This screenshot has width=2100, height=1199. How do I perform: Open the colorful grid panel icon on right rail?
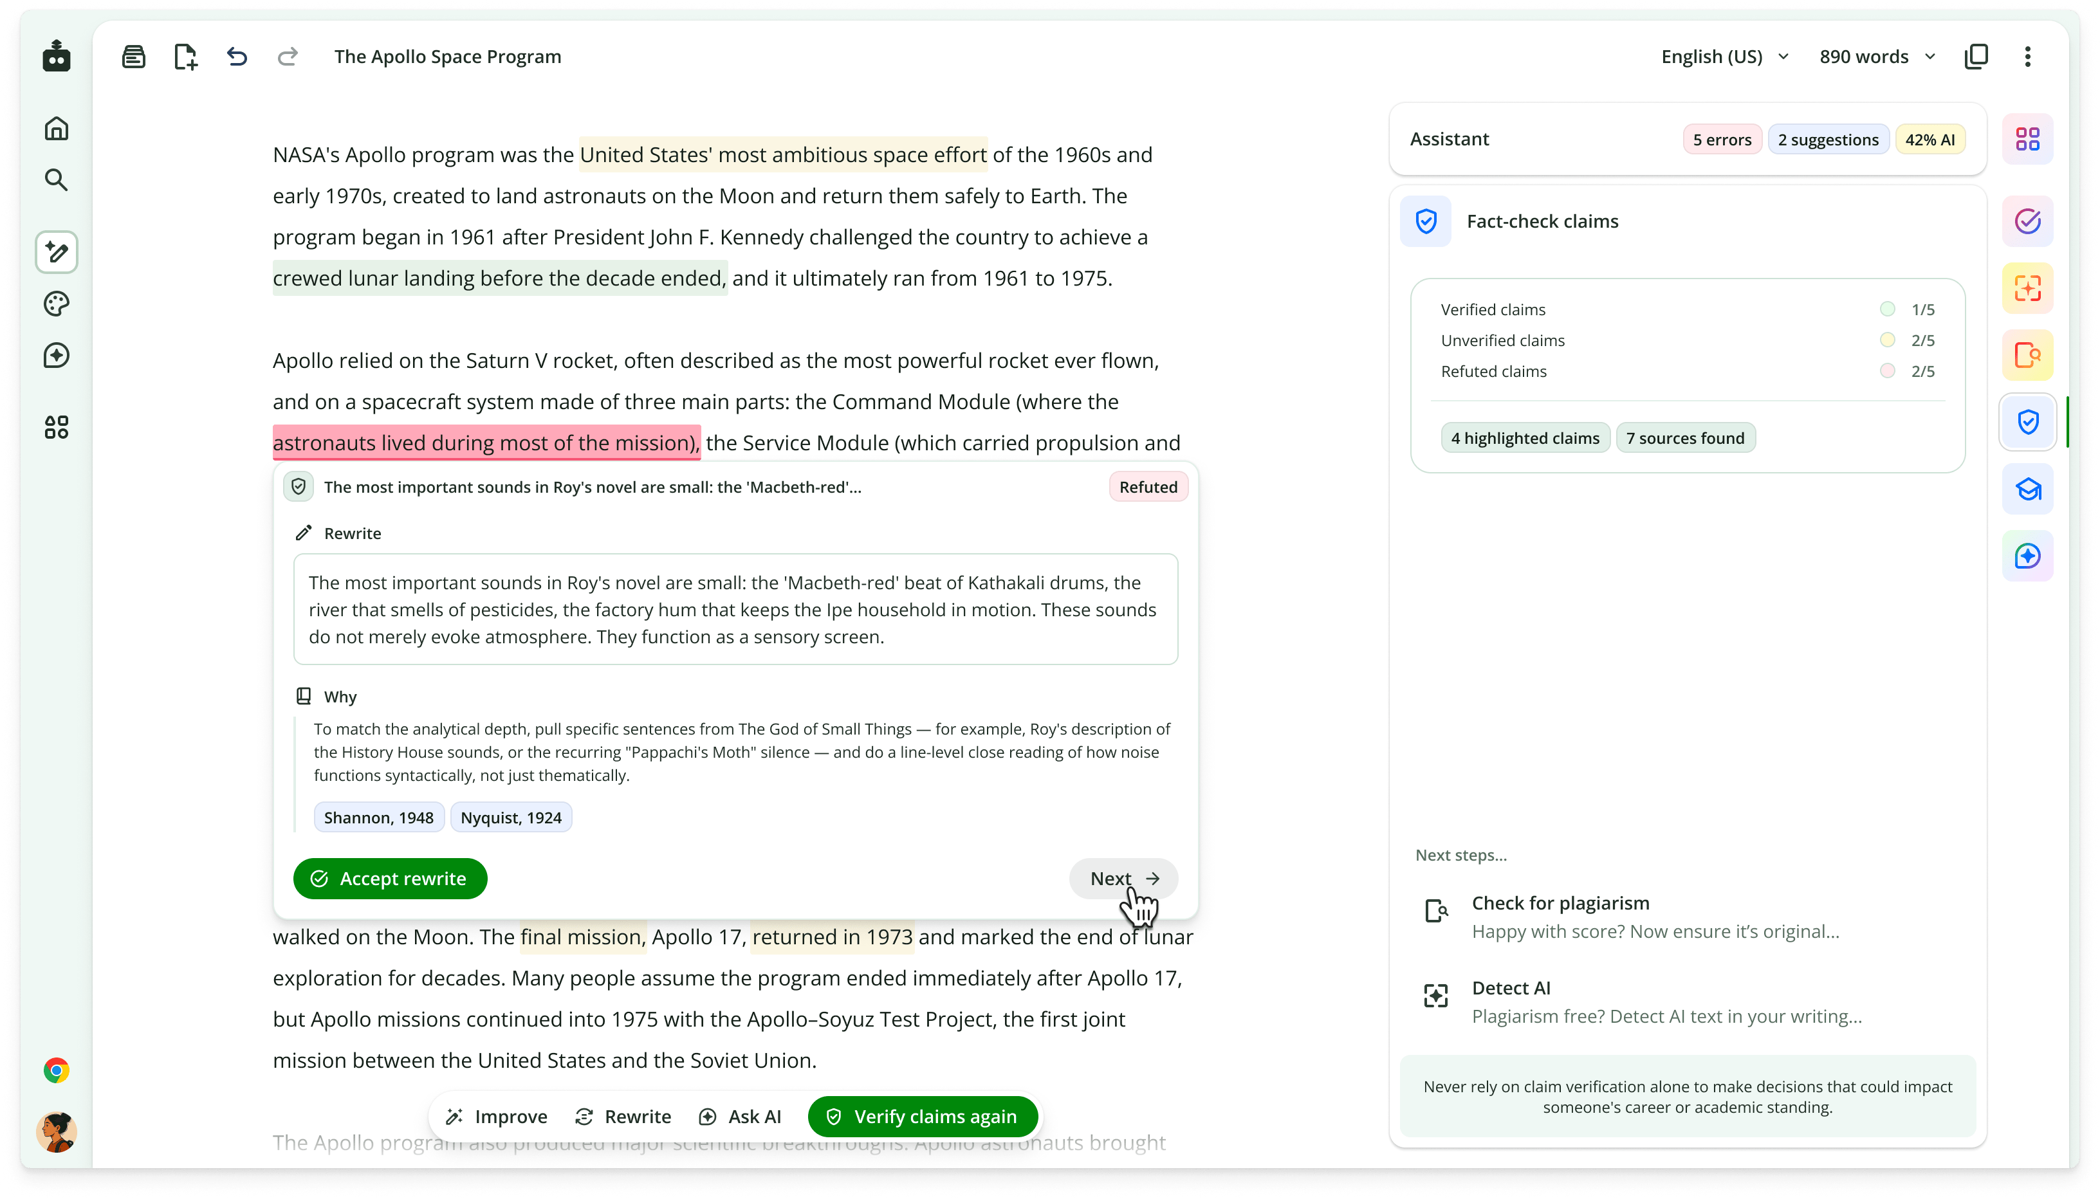click(2027, 139)
